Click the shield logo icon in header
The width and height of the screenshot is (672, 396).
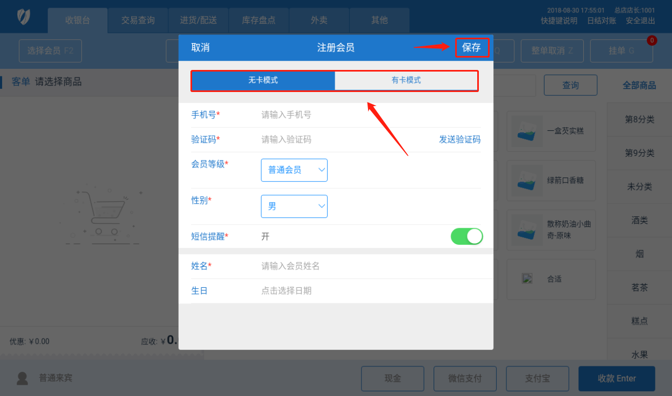tap(23, 17)
